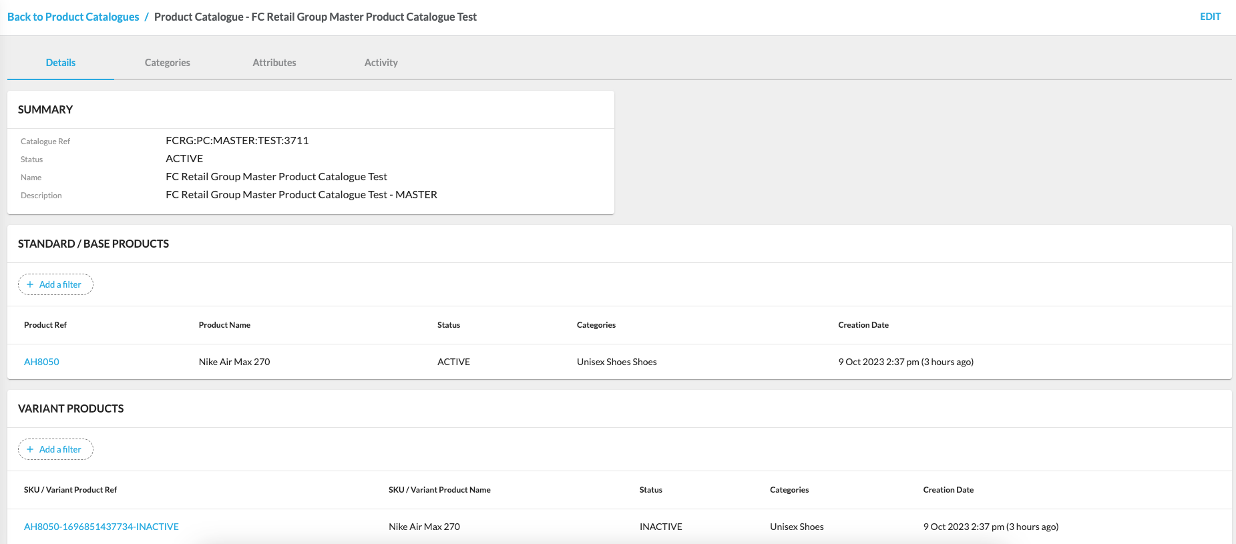This screenshot has width=1236, height=544.
Task: Click the Product Ref column header
Action: pyautogui.click(x=45, y=325)
